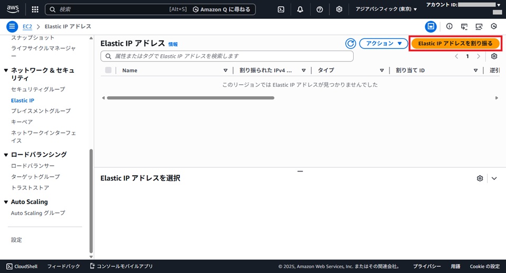Open トラストストア in sidebar
Screen dimensions: 506x273
click(30, 188)
